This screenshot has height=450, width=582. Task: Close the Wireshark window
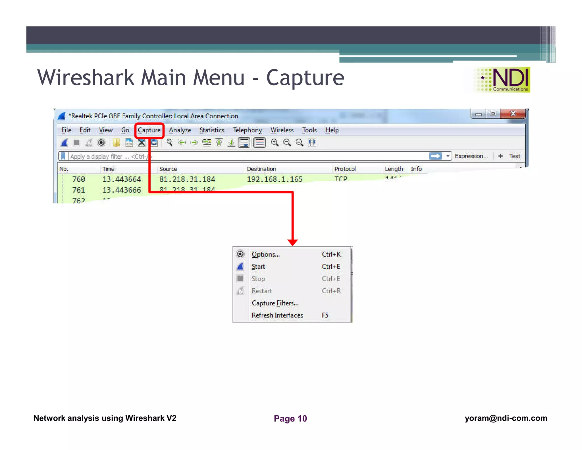(513, 114)
